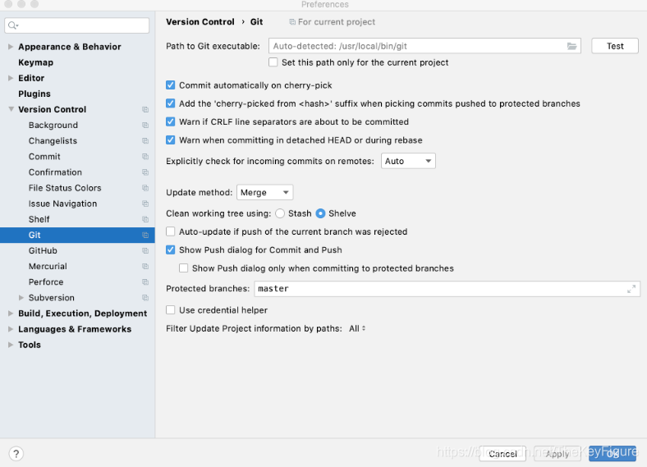
Task: Open the GitHub settings page
Action: 43,250
